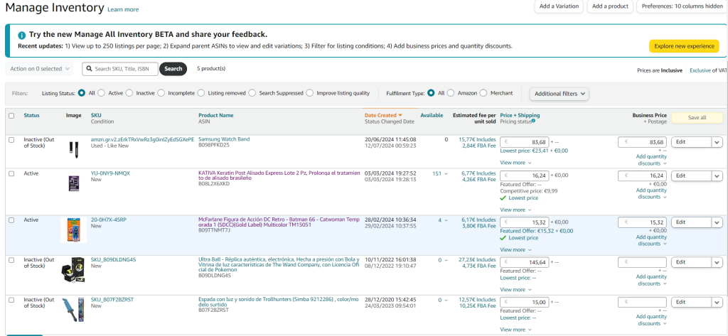Viewport: 728px width, 336px height.
Task: Open the Learn more link beside Manage Inventory
Action: pos(123,10)
